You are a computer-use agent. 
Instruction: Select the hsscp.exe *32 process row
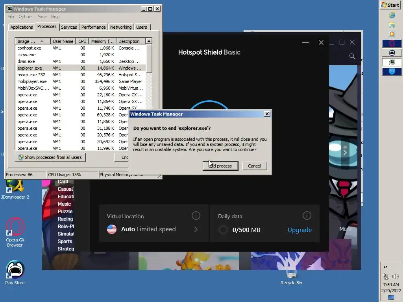coord(80,75)
